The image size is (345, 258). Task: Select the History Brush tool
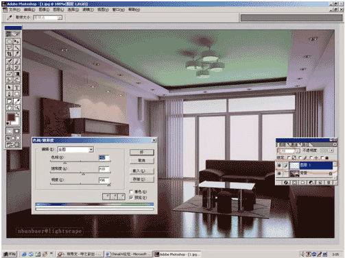click(x=16, y=68)
